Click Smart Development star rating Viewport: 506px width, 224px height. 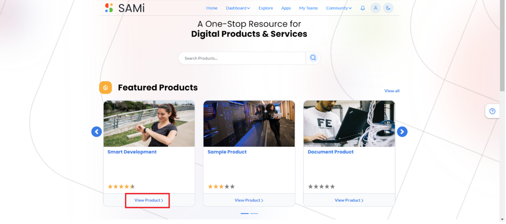click(121, 187)
